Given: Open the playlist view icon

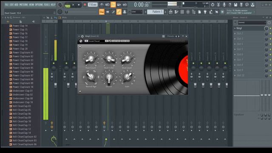Looking at the screenshot, I should pyautogui.click(x=170, y=12).
